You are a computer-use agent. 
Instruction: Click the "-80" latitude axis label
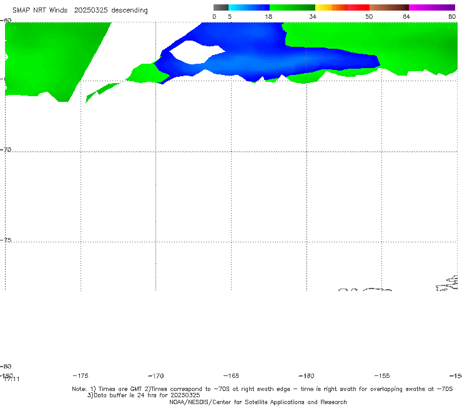pos(6,366)
